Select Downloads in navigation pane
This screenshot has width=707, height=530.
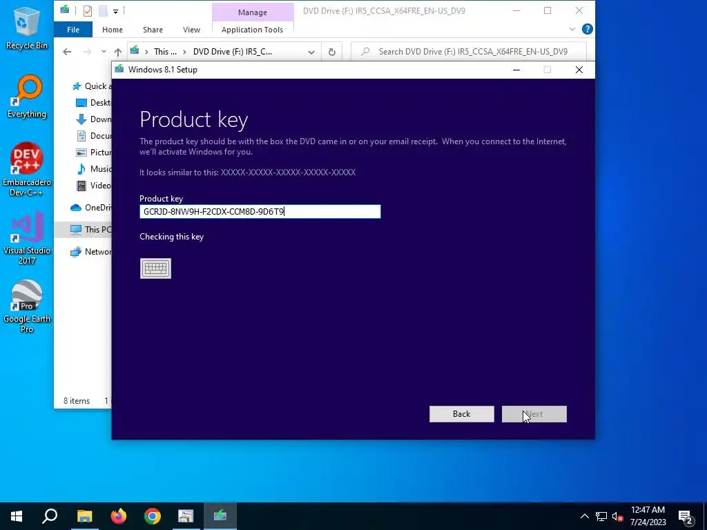click(x=93, y=119)
